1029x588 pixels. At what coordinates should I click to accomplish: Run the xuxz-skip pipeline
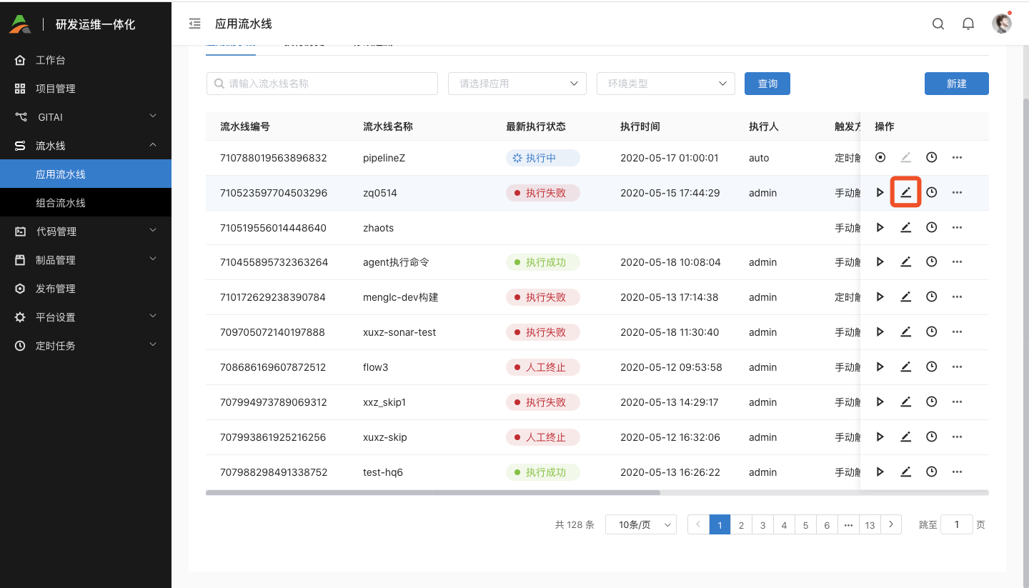(880, 437)
